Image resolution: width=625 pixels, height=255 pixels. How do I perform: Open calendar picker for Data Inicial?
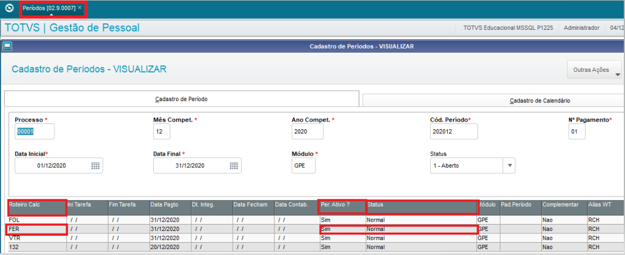coord(95,166)
